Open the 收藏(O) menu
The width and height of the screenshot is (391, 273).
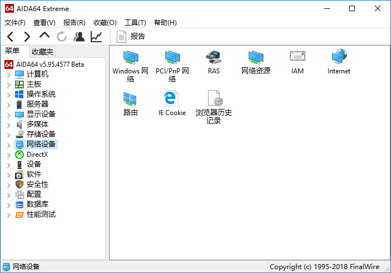[x=105, y=23]
